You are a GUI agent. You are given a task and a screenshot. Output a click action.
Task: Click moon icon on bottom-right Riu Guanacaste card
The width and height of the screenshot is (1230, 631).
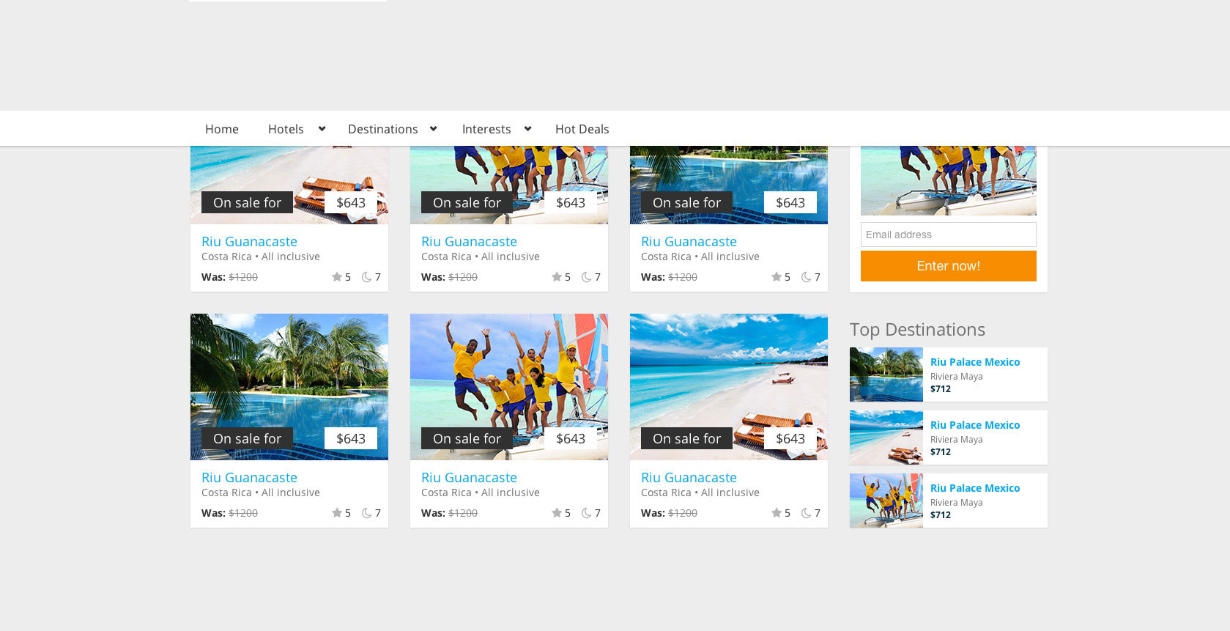[807, 513]
